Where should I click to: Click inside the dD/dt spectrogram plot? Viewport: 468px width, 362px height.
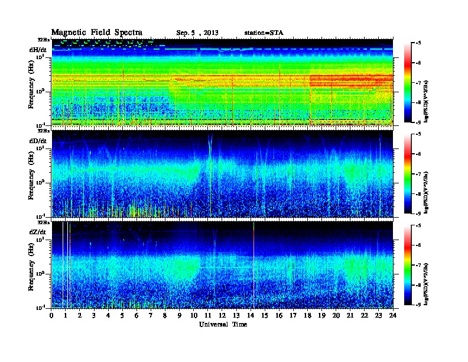point(222,174)
